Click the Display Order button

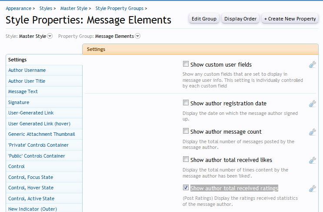pos(240,19)
